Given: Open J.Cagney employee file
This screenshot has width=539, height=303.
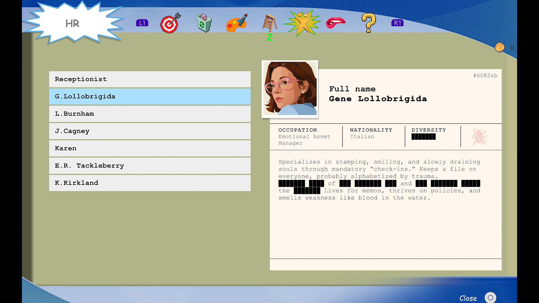Looking at the screenshot, I should pos(150,131).
